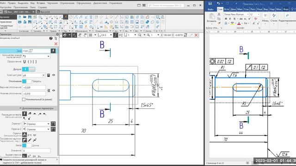Click the lightning icon next to Text field
The height and width of the screenshot is (166, 296).
point(53,51)
